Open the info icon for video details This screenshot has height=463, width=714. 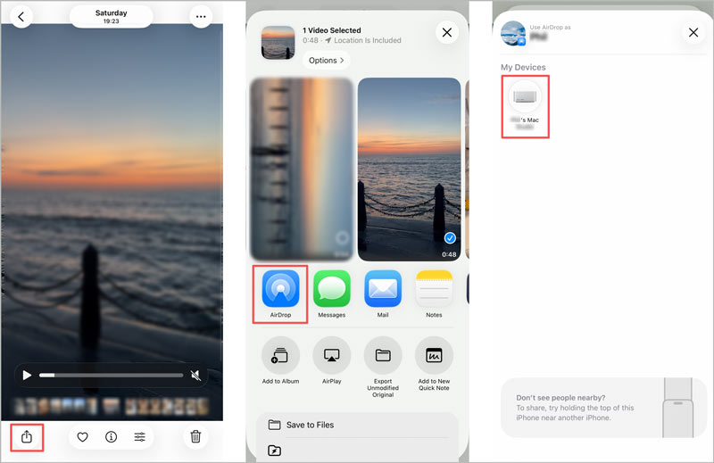pyautogui.click(x=111, y=437)
